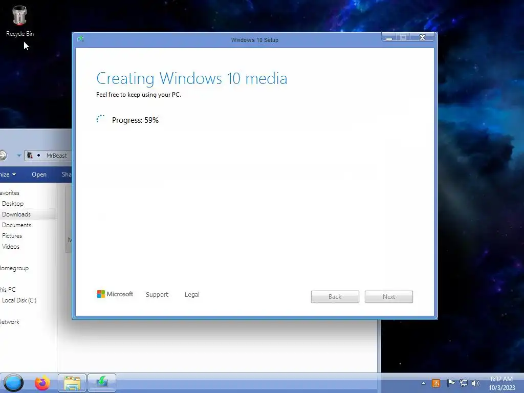This screenshot has width=524, height=393.
Task: Select Documents in Explorer navigation pane
Action: [17, 225]
